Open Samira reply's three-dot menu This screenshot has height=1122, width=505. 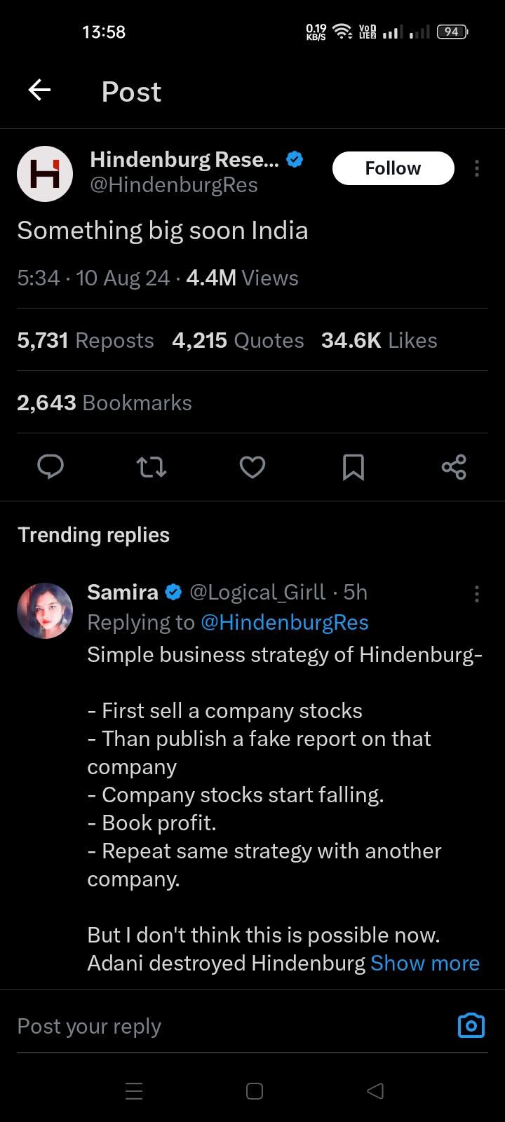477,594
